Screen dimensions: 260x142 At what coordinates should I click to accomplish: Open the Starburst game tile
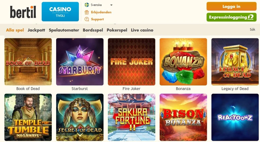[80, 62]
